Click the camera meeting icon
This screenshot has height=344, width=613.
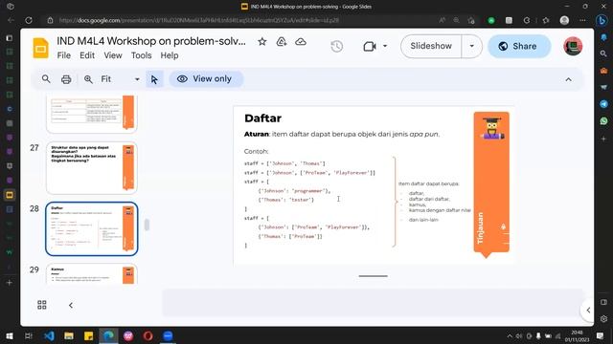pyautogui.click(x=370, y=47)
